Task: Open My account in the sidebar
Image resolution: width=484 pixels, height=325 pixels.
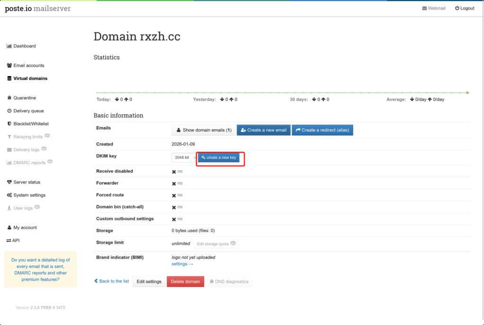Action: coord(25,228)
